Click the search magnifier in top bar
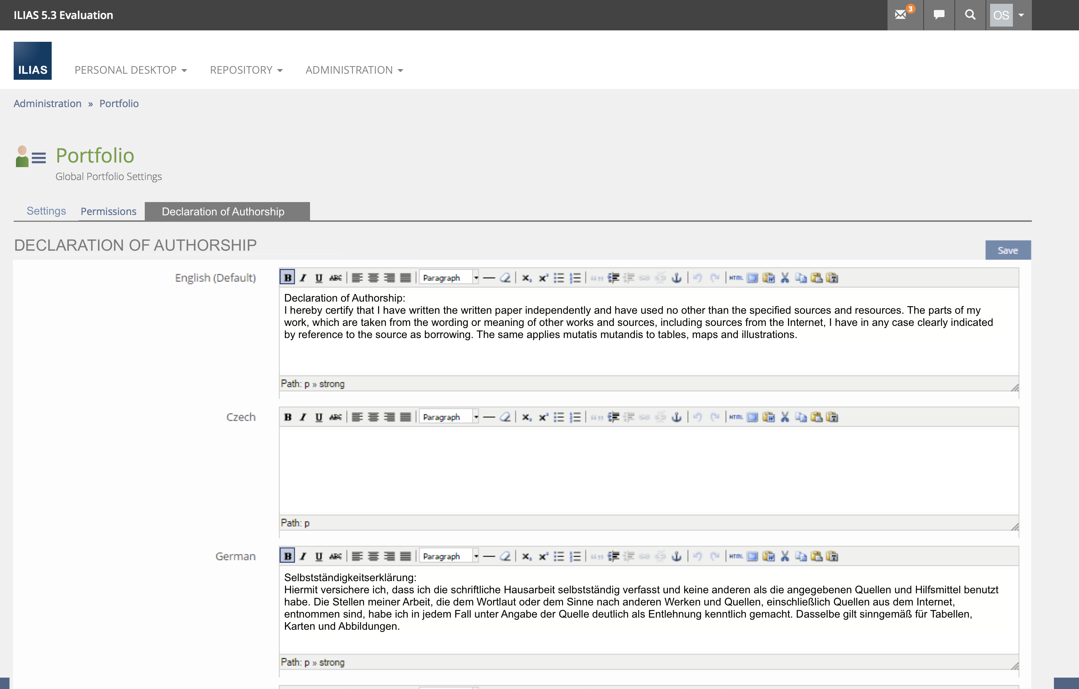This screenshot has height=689, width=1079. [970, 15]
